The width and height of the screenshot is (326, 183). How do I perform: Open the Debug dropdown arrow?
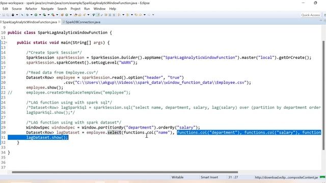32,15
